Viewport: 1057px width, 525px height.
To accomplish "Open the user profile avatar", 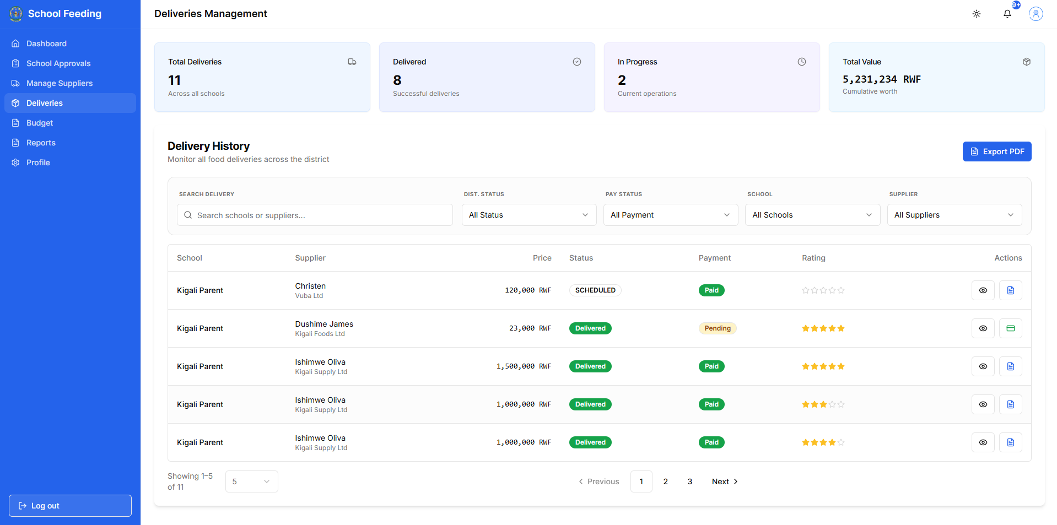I will pos(1036,14).
